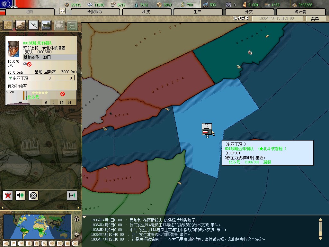The height and width of the screenshot is (247, 329).
Task: Collapse message log with top-left triangle
Action: pyautogui.click(x=84, y=217)
